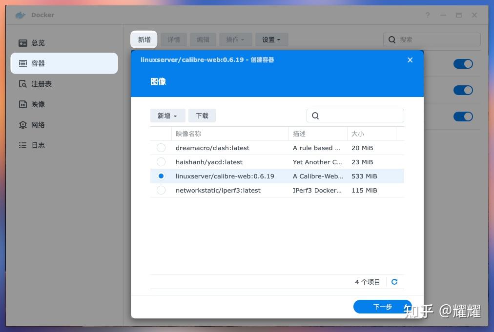Viewport: 494px width, 332px height.
Task: Toggle the first container switch in background
Action: coord(463,64)
